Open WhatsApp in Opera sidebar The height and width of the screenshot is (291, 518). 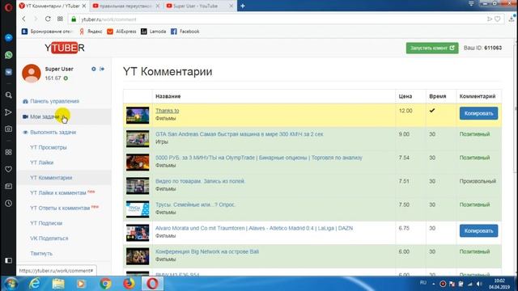pos(9,55)
